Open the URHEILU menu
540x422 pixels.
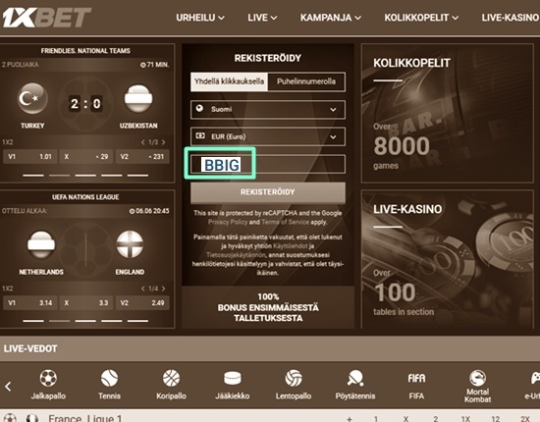pyautogui.click(x=200, y=18)
